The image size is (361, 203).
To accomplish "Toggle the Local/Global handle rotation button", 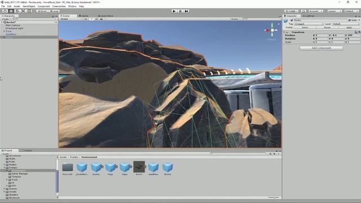I will (x=54, y=11).
